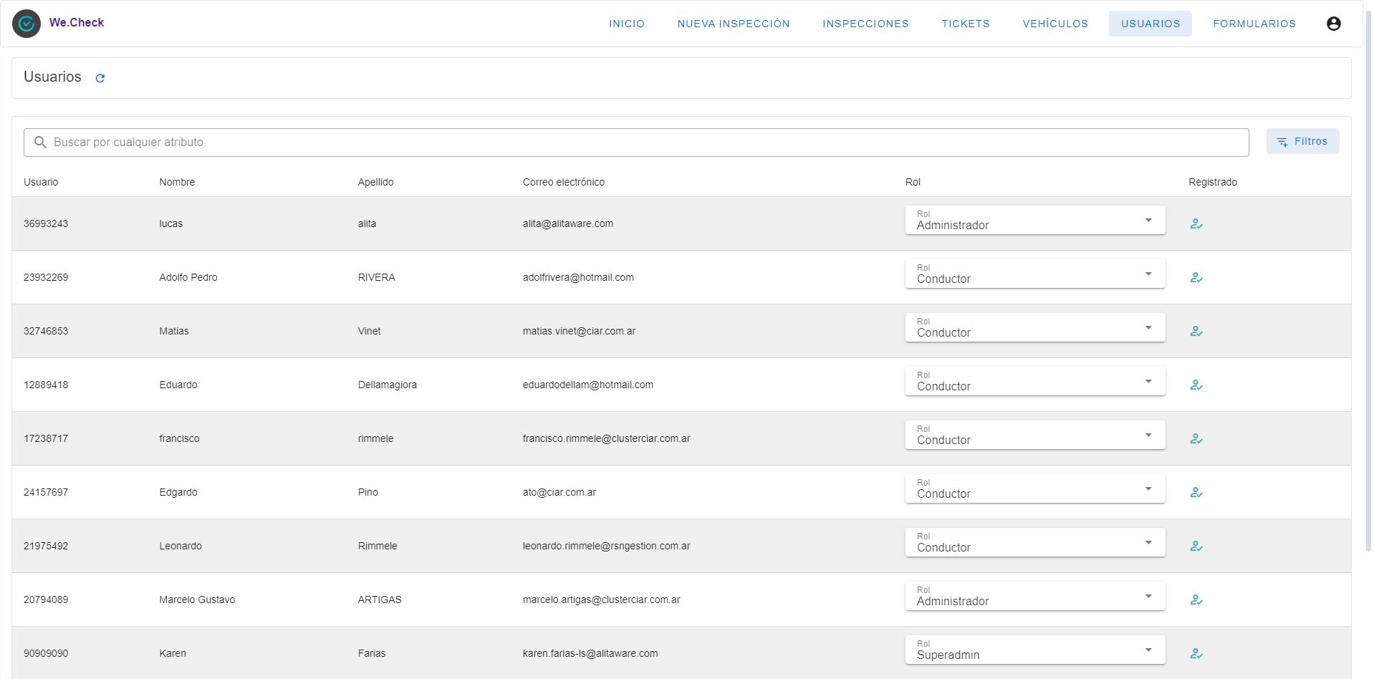Navigate to Nueva Inspección

[734, 24]
